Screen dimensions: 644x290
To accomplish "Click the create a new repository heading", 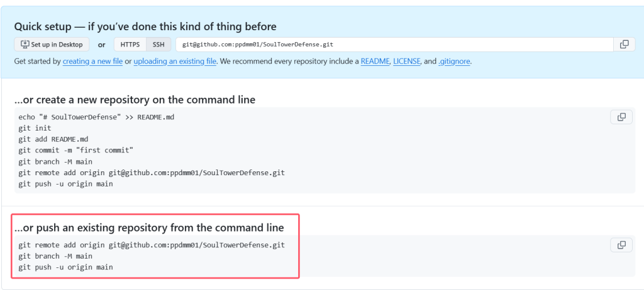I will [x=135, y=100].
